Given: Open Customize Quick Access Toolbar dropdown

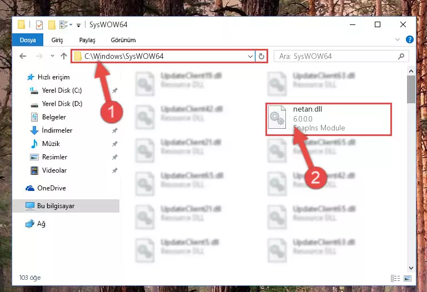Looking at the screenshot, I should (x=78, y=26).
